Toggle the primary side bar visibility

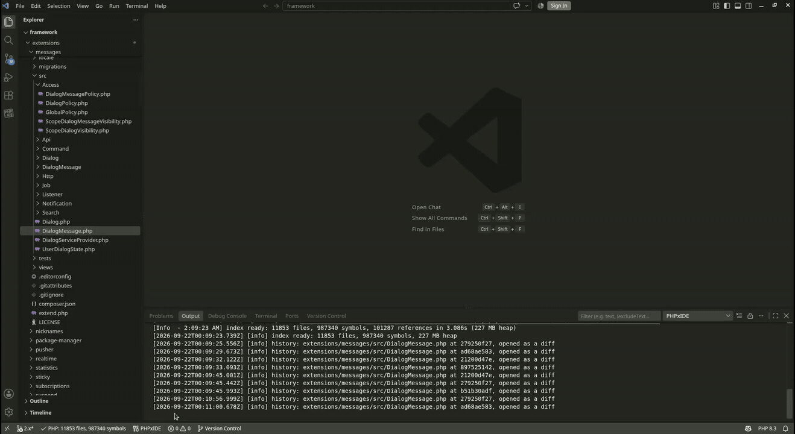pos(727,6)
